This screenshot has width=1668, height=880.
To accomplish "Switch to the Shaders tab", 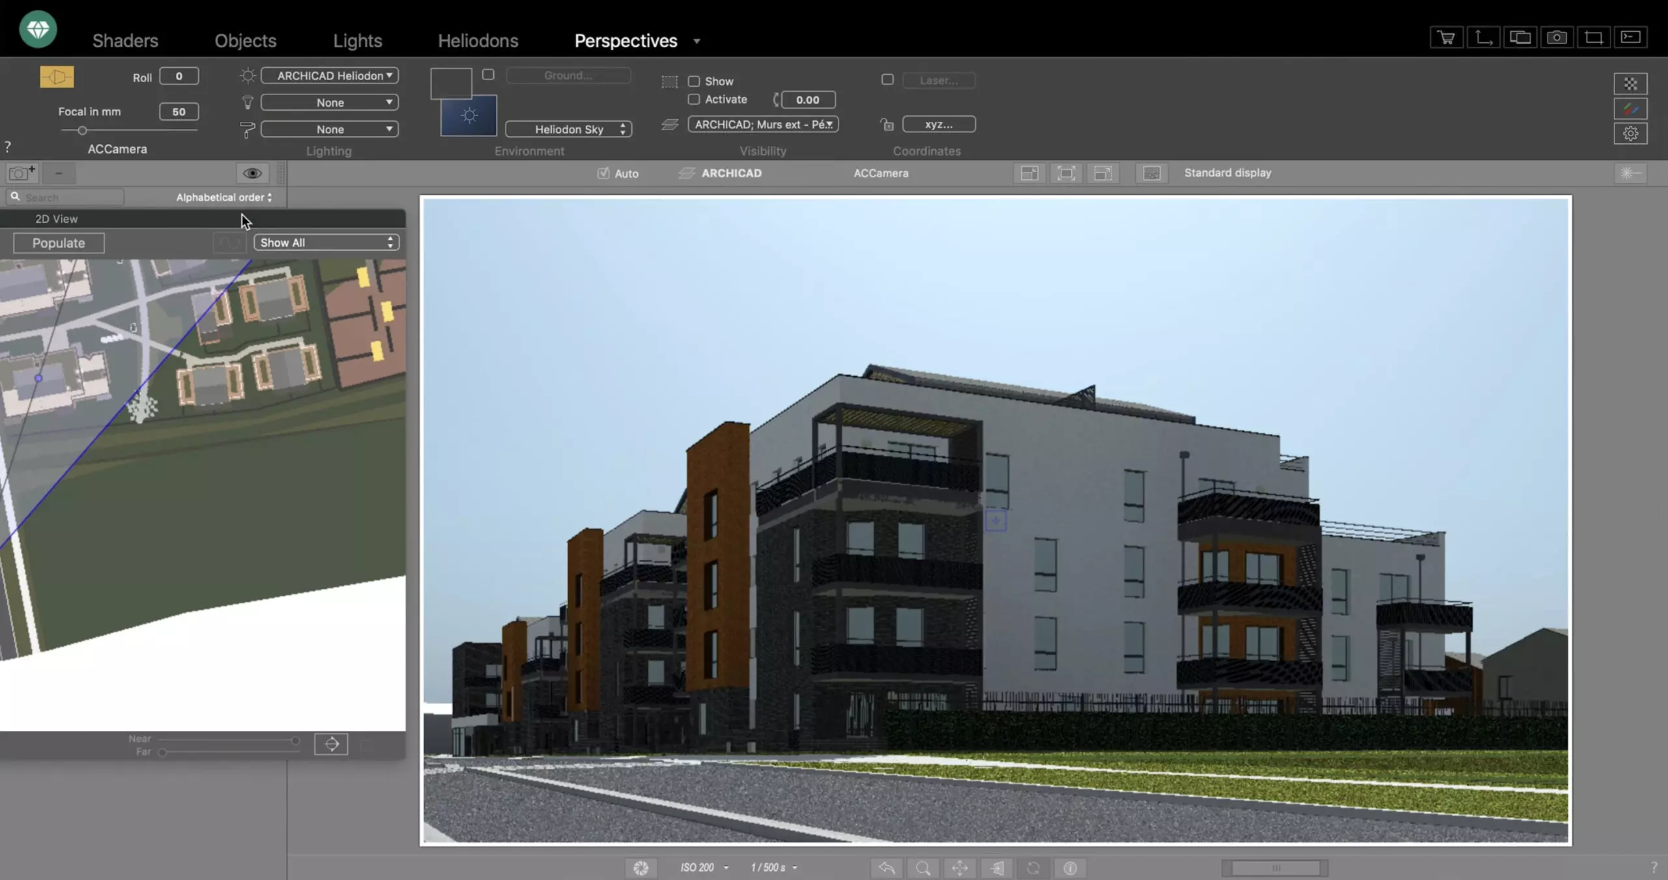I will (125, 40).
